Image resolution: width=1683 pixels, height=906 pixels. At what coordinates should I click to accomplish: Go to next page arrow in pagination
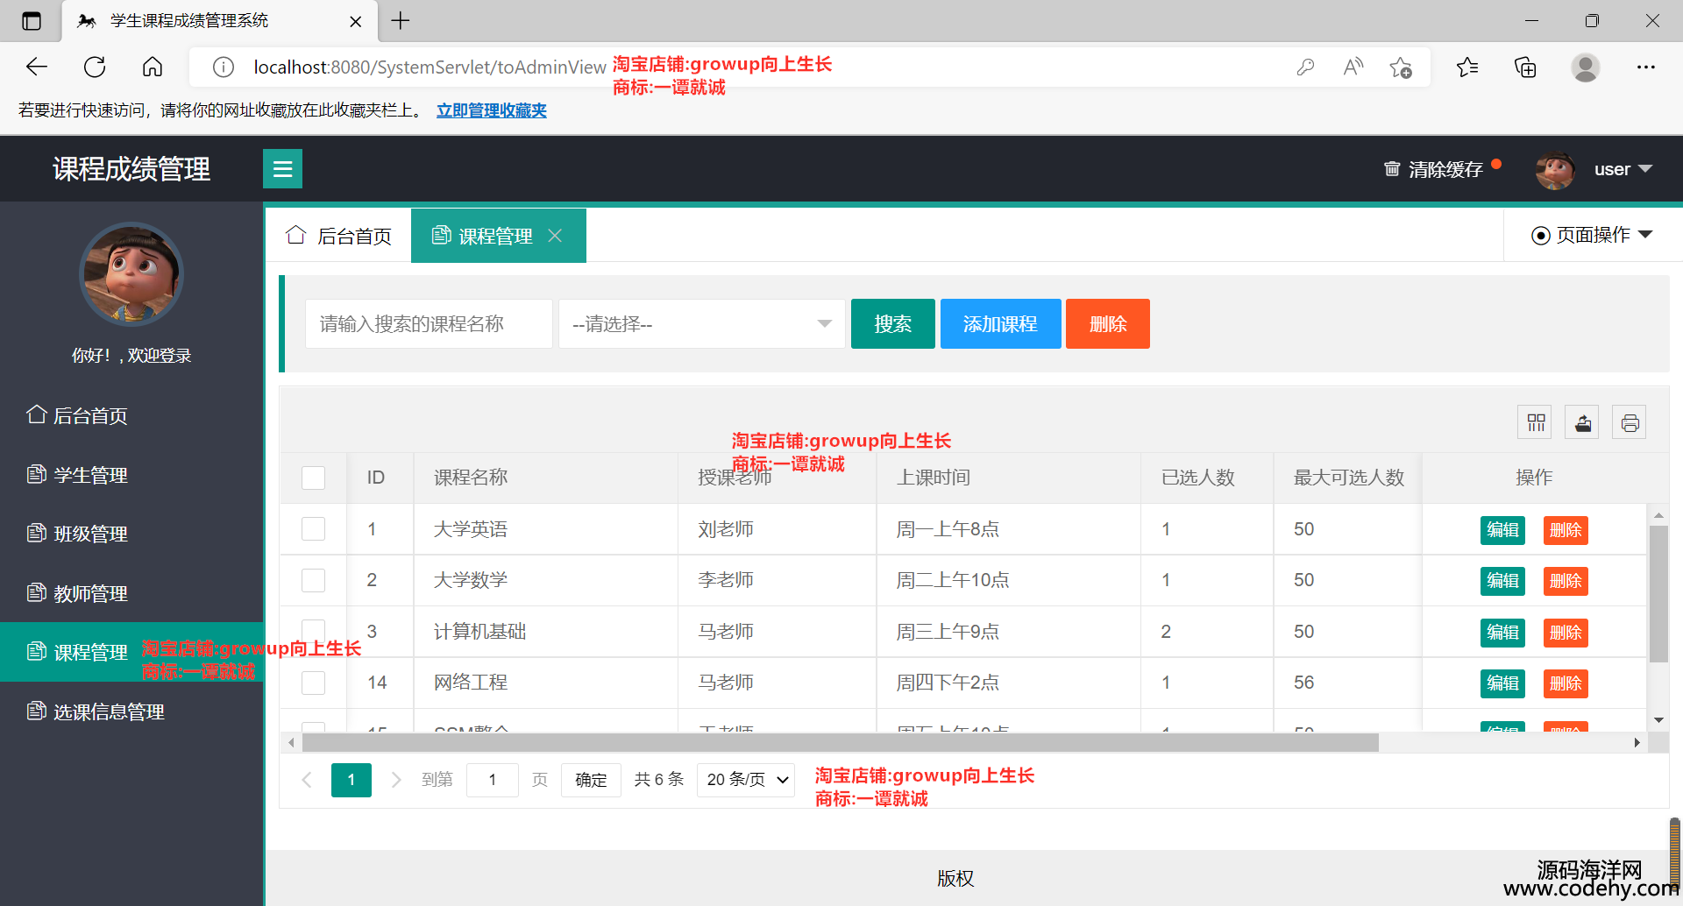395,780
